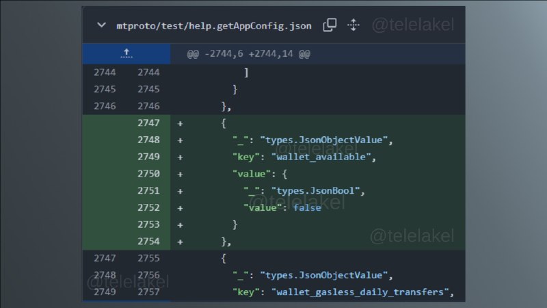
Task: Click new line number 2755
Action: click(x=148, y=258)
